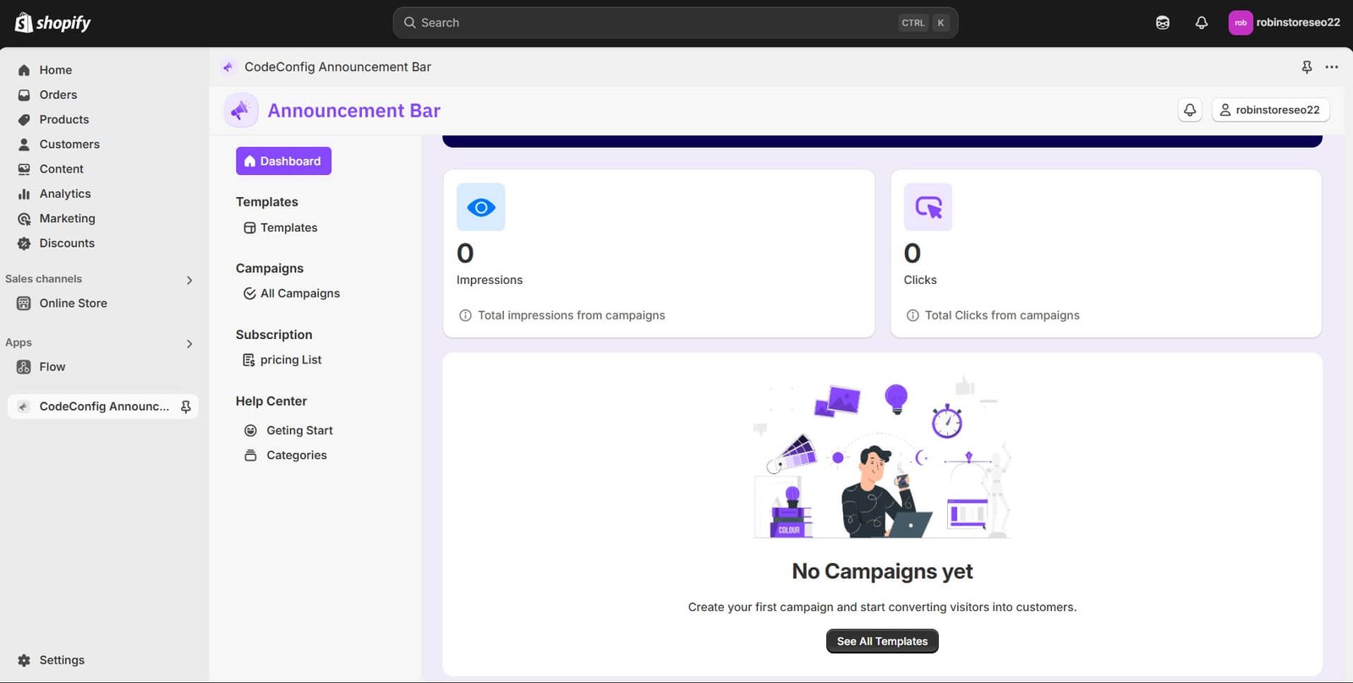Open Geting Start help page
The height and width of the screenshot is (683, 1353).
pos(288,430)
